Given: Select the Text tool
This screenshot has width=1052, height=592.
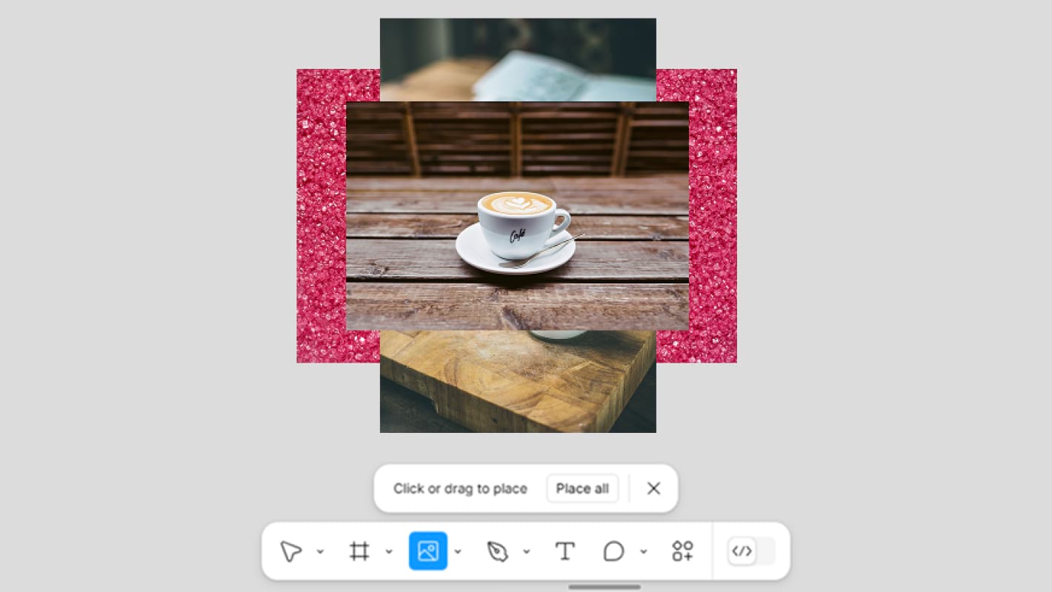Looking at the screenshot, I should [x=565, y=551].
